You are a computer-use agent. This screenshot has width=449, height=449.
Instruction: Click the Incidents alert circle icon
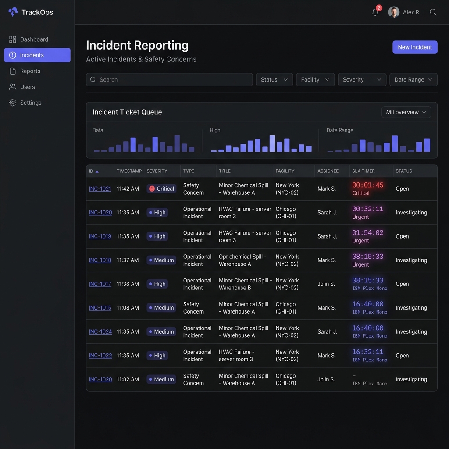pyautogui.click(x=13, y=55)
